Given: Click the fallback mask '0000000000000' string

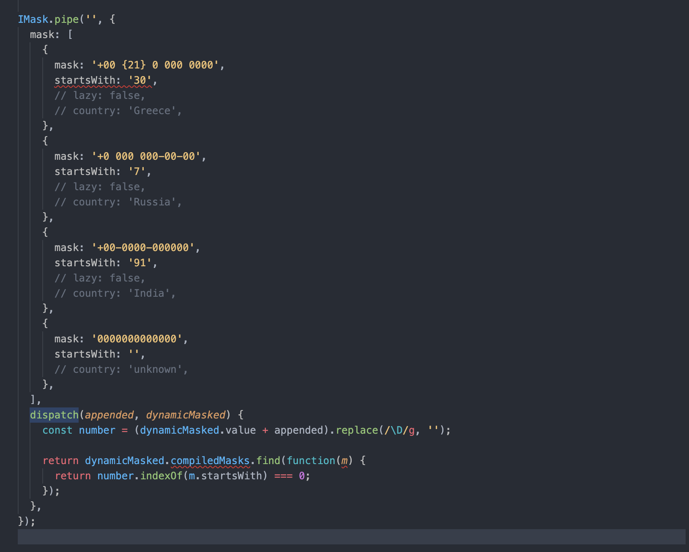Looking at the screenshot, I should tap(138, 339).
